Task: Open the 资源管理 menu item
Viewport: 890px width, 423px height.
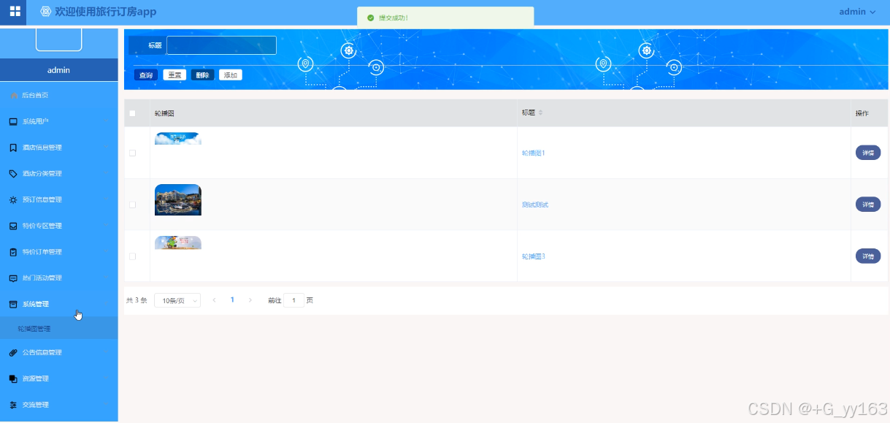Action: point(59,378)
